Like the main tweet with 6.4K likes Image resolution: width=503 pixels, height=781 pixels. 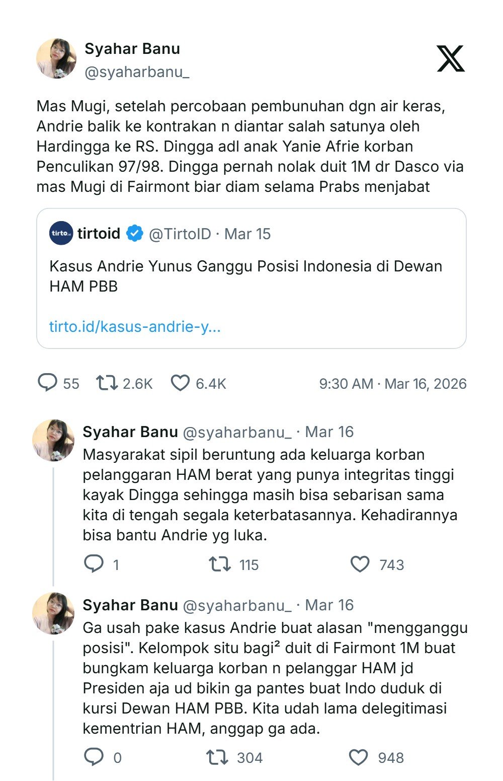point(180,383)
